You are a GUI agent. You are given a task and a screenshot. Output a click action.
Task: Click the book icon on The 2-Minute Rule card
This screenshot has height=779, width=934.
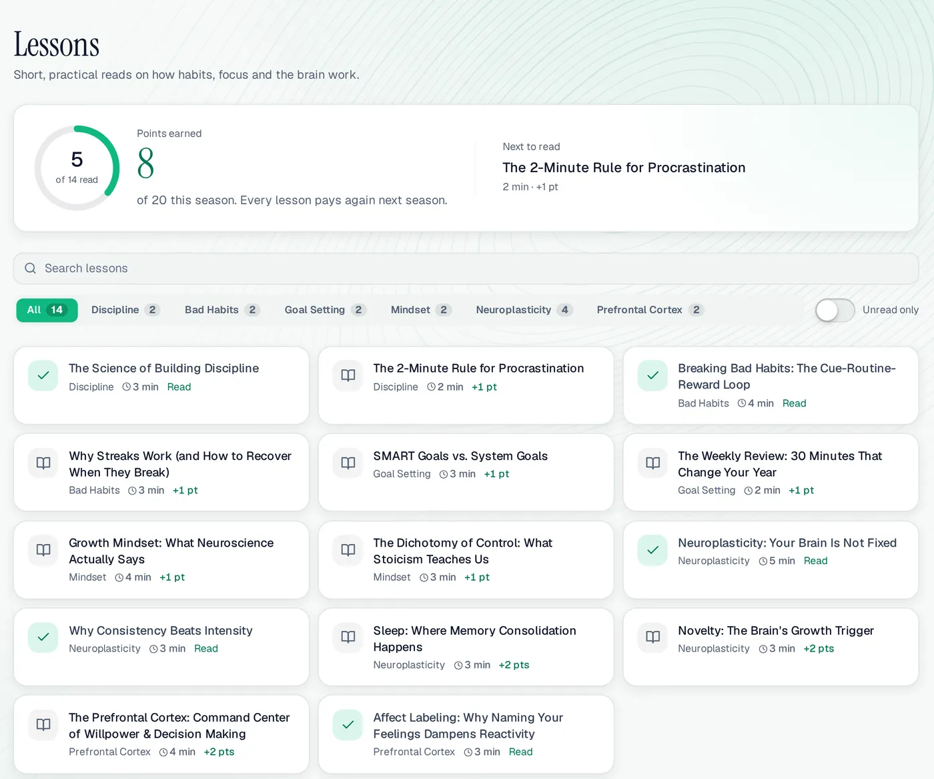(x=348, y=375)
